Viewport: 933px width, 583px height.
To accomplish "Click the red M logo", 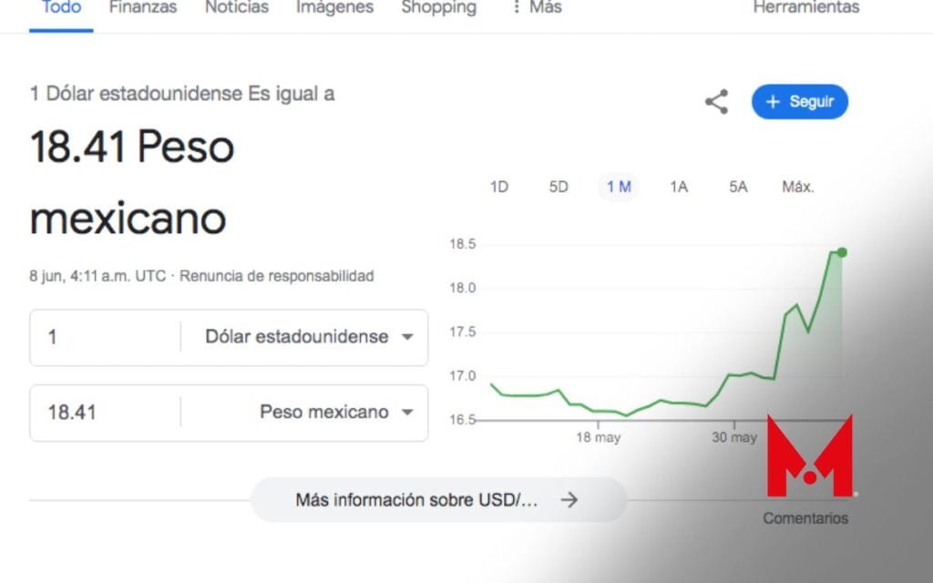I will tap(809, 456).
